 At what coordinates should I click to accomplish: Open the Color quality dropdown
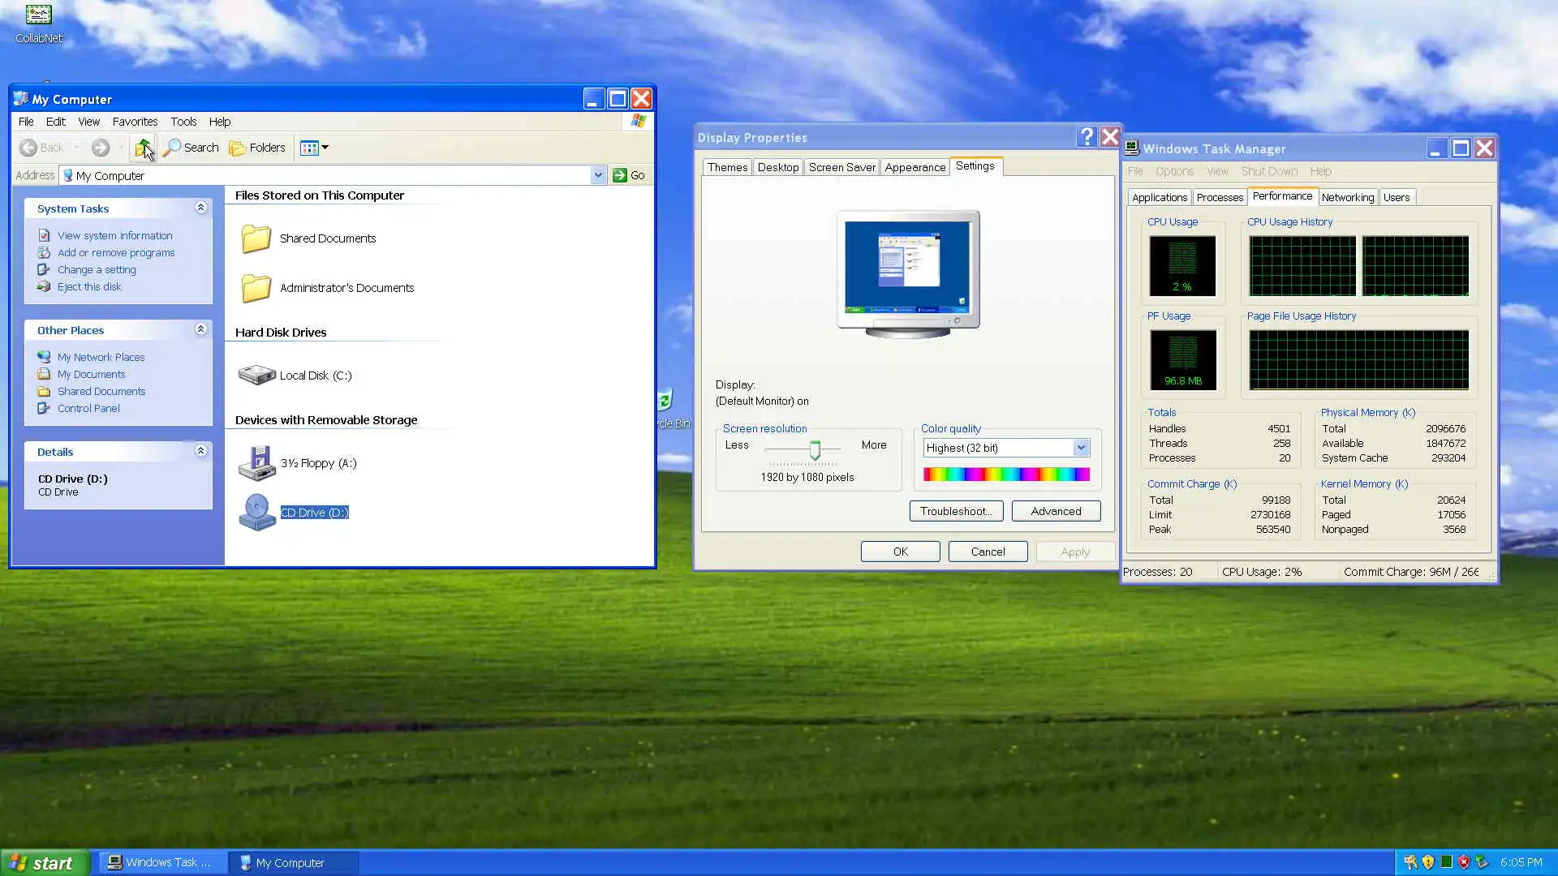(x=1081, y=448)
